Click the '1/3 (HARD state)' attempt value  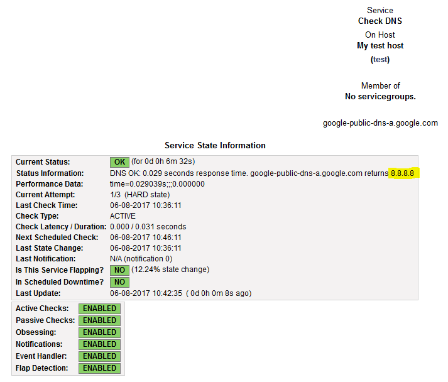click(x=139, y=195)
